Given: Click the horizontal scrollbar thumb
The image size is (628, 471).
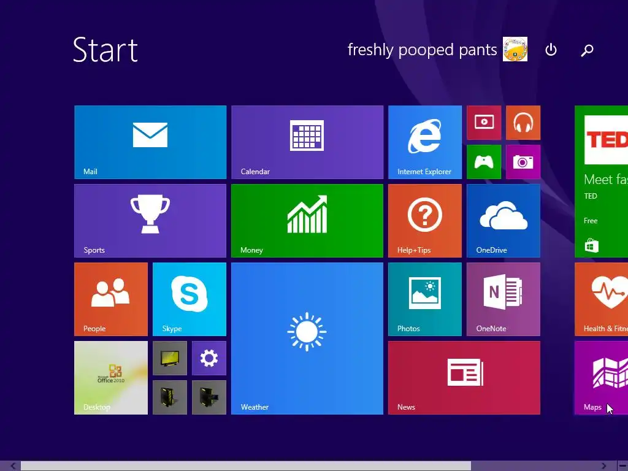Looking at the screenshot, I should pyautogui.click(x=246, y=466).
